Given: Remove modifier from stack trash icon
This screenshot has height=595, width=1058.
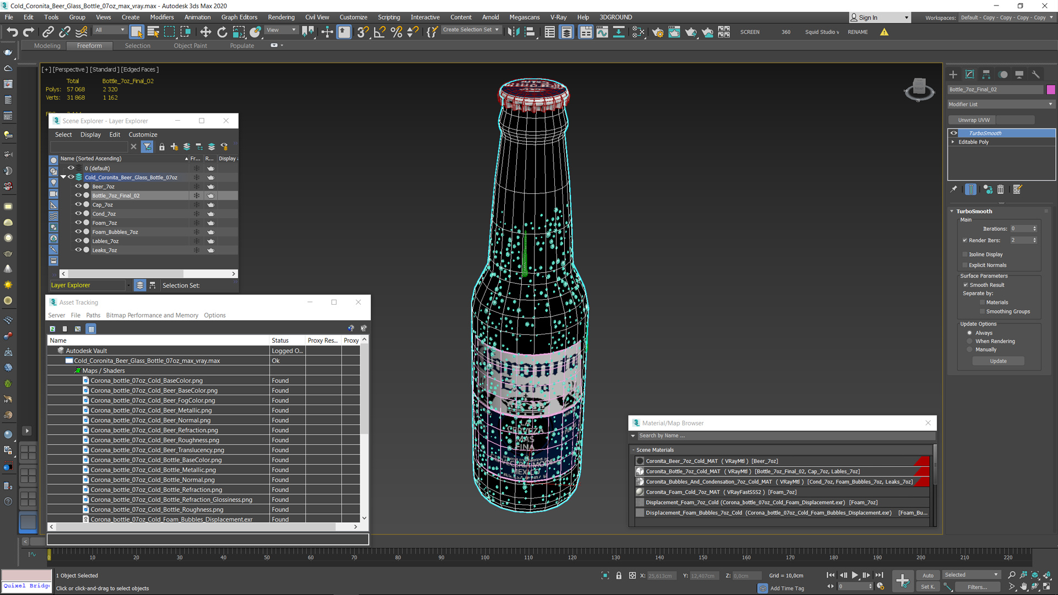Looking at the screenshot, I should coord(1001,190).
